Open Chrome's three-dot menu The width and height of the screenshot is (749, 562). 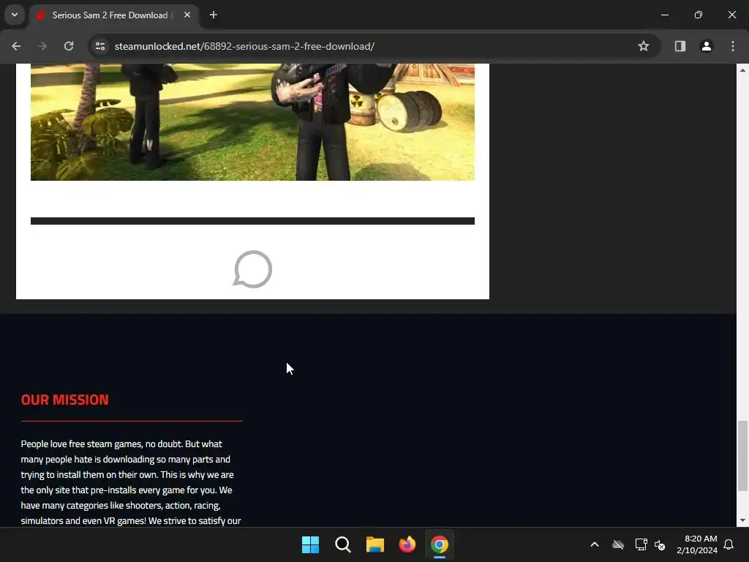pyautogui.click(x=733, y=46)
